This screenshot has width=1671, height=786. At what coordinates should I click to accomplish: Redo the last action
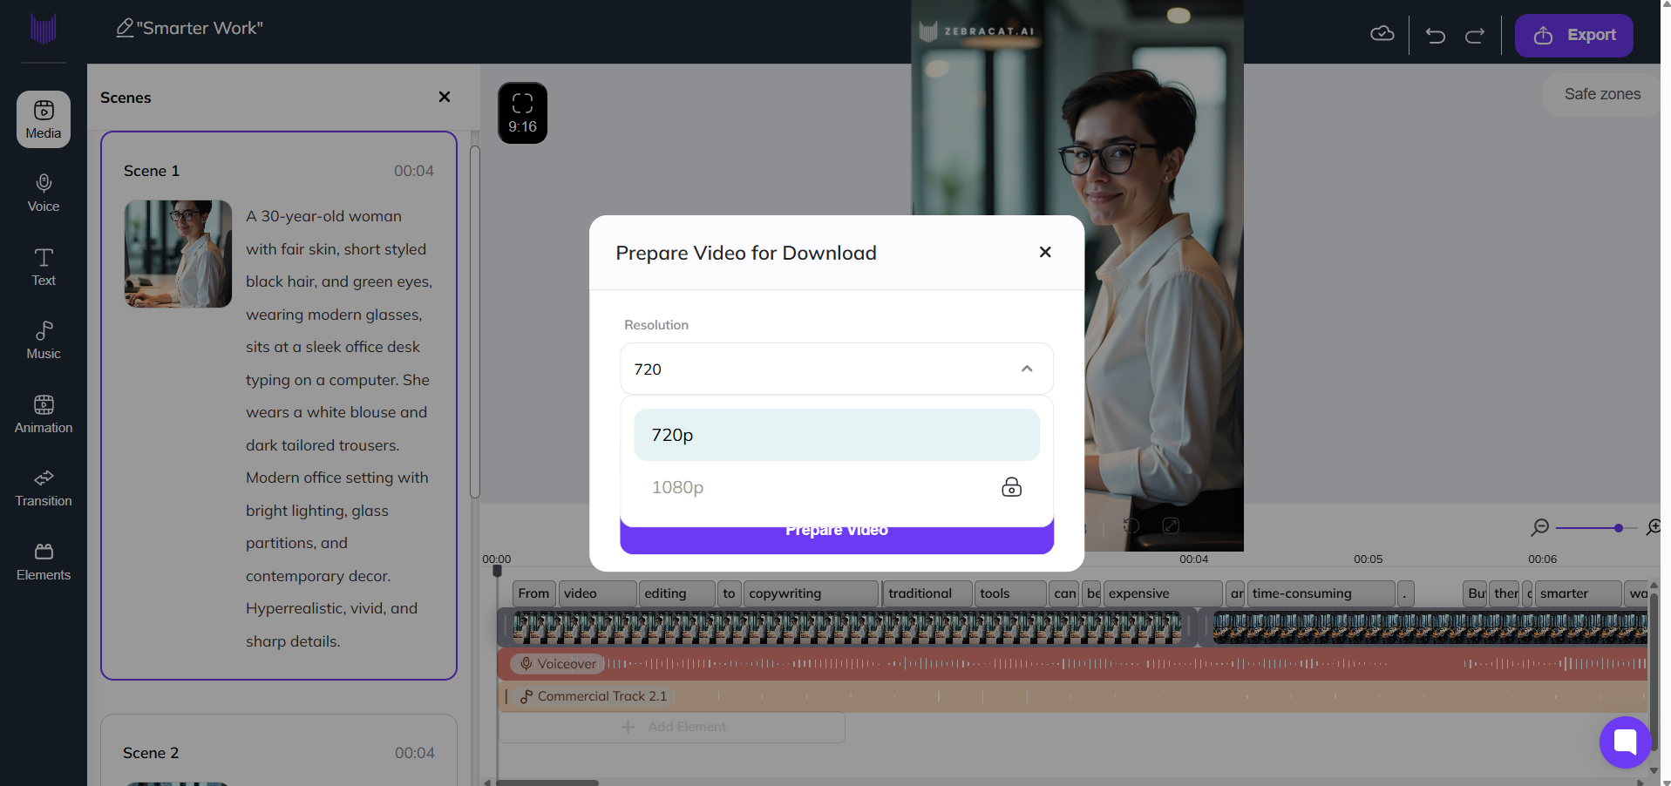[x=1475, y=35]
